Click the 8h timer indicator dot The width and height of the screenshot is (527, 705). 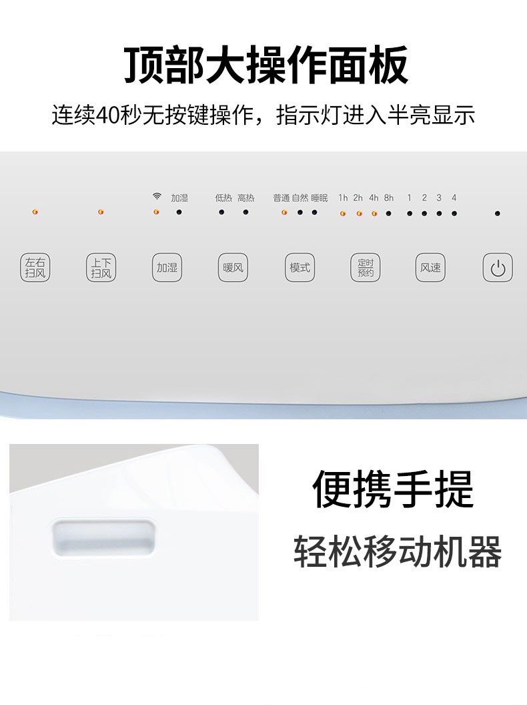389,214
